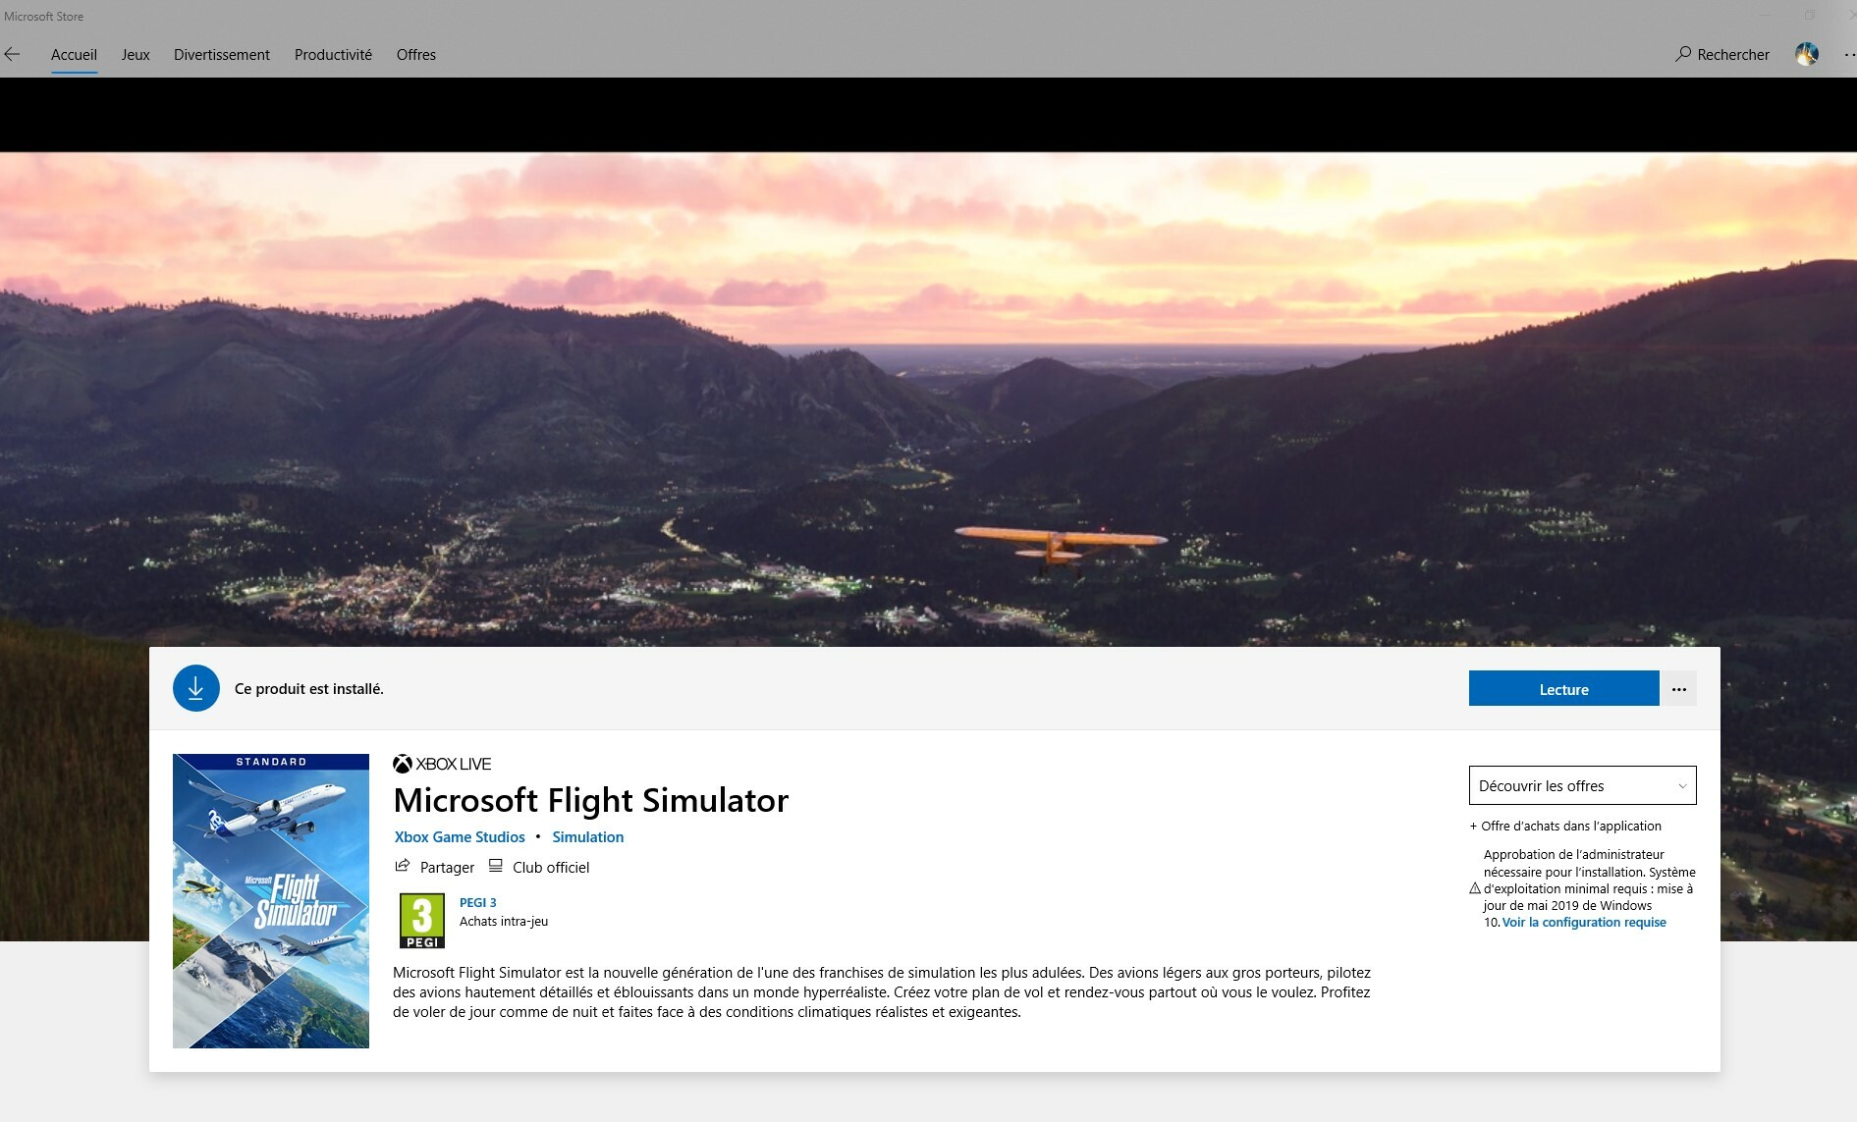Open the PEGI 3 rating link

point(478,903)
